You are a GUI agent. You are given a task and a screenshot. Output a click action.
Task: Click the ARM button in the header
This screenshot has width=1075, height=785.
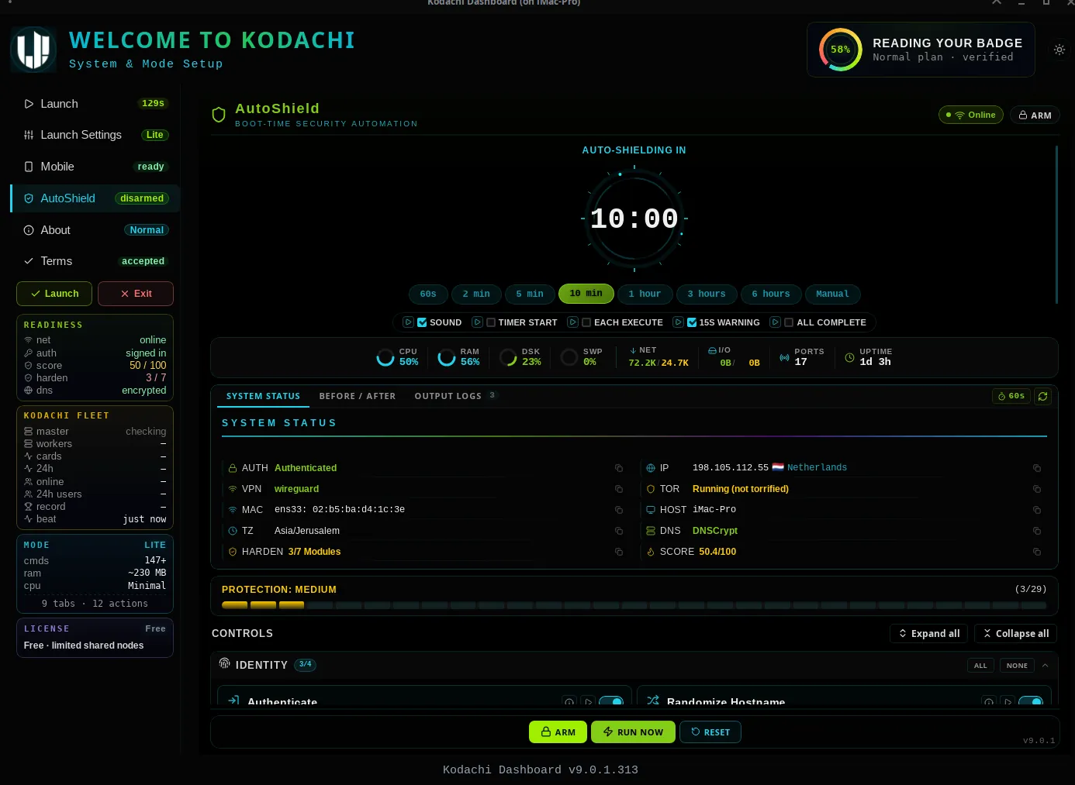[1035, 115]
